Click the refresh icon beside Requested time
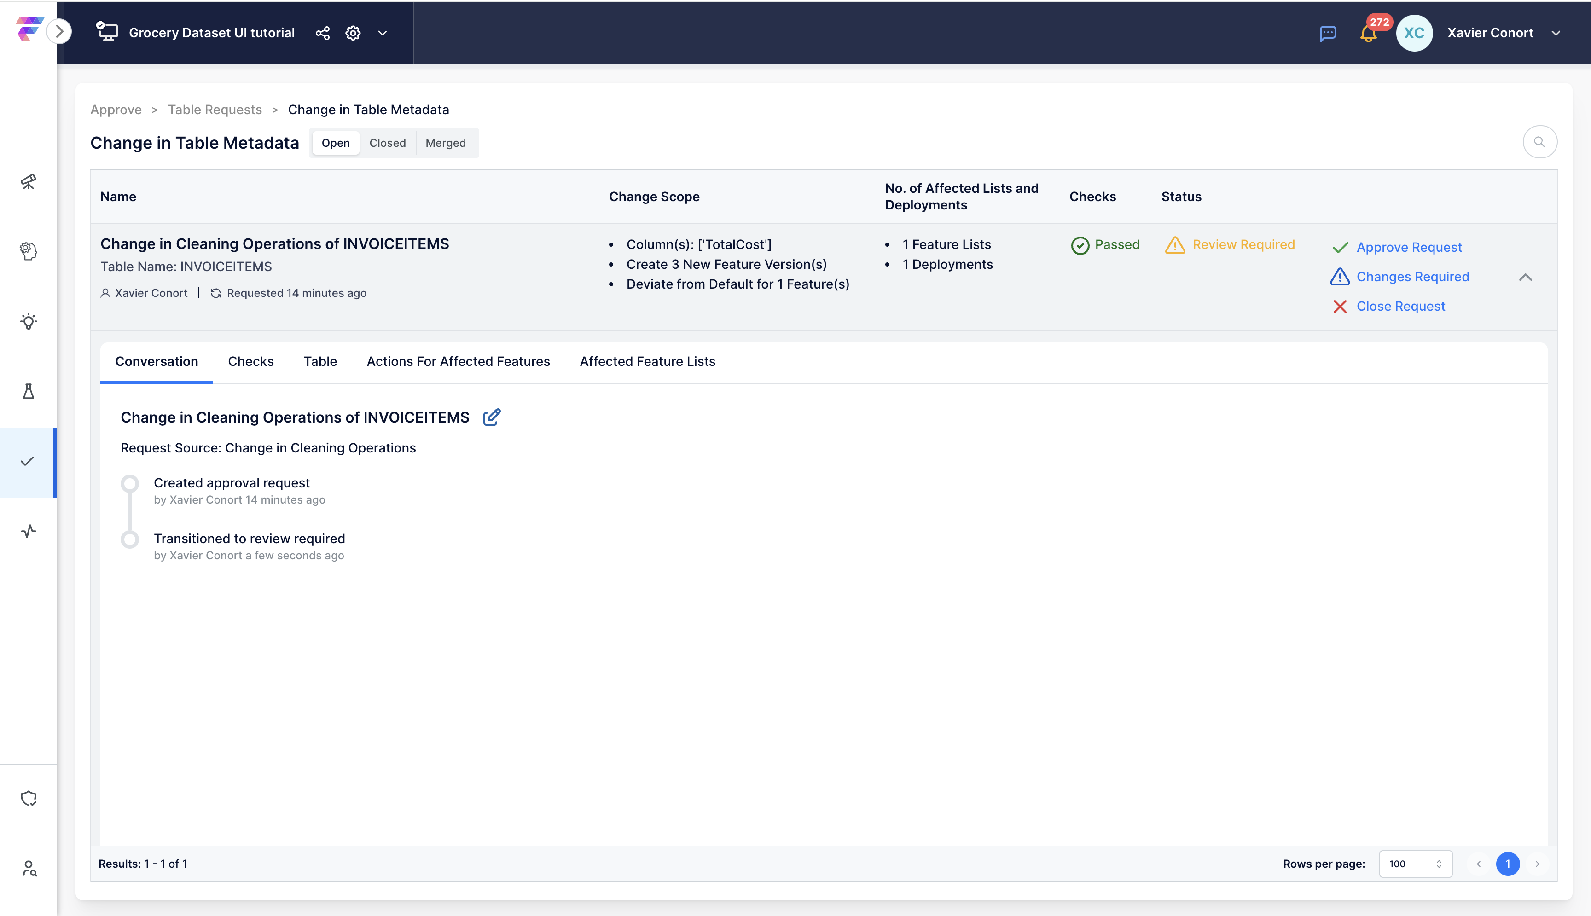Screen dimensions: 1591x916 tap(216, 293)
